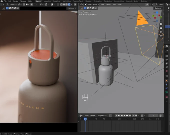Screen dimensions: 170x135
Task: Toggle overlays in left viewport
Action: point(52,4)
